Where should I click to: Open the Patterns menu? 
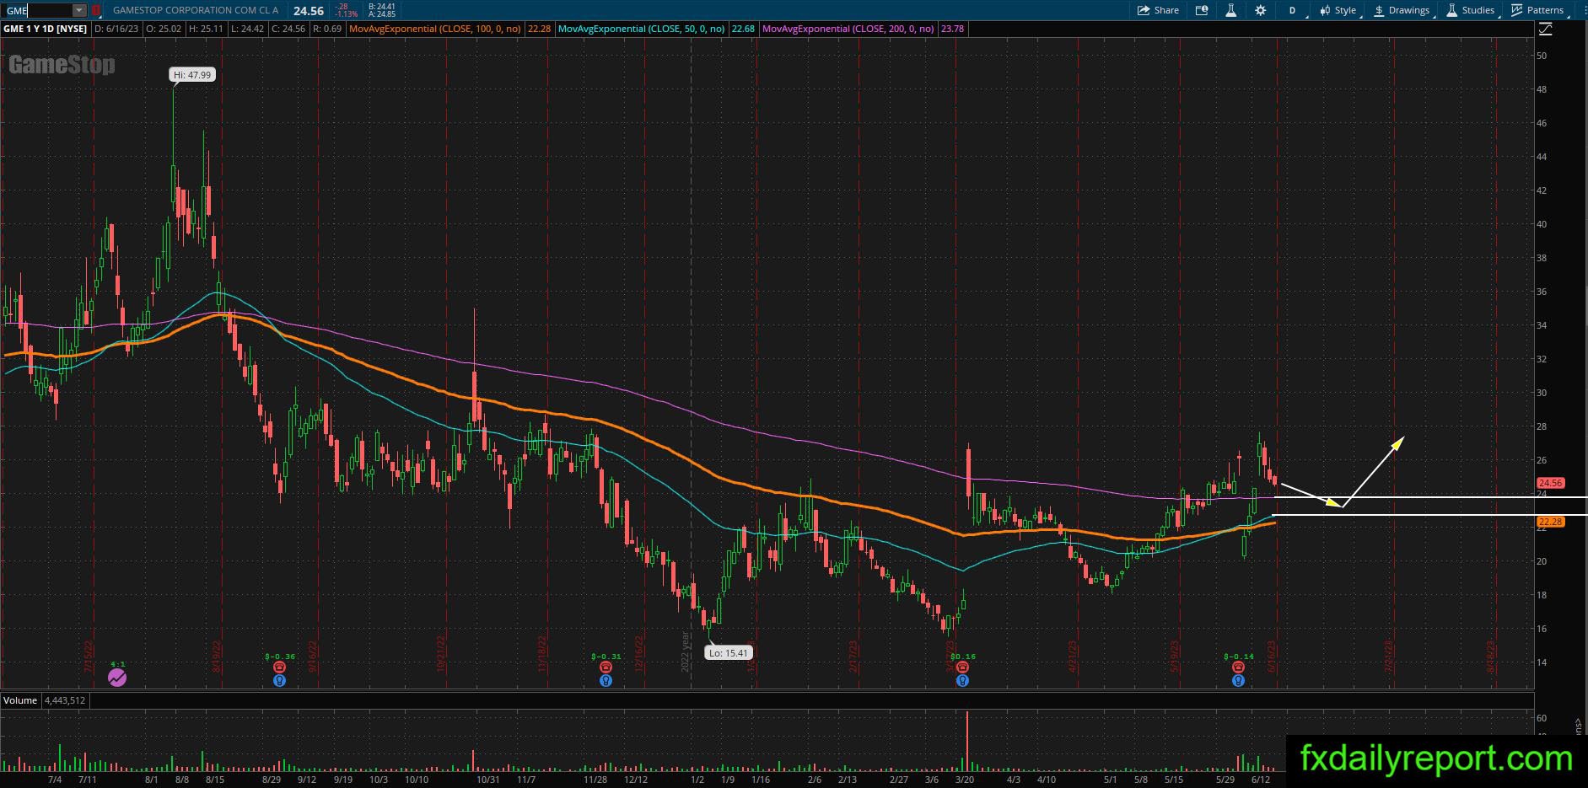click(x=1537, y=10)
